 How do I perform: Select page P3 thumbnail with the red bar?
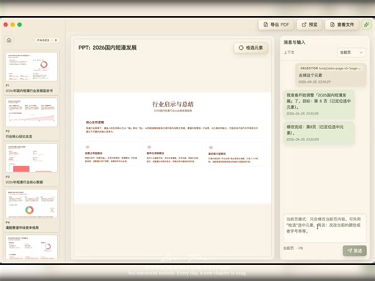[31, 158]
